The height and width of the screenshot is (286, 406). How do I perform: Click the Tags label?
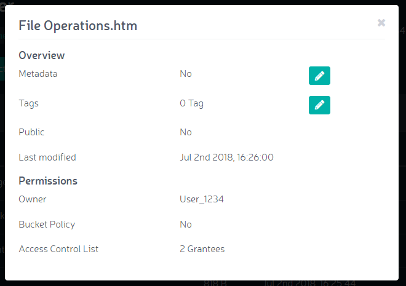click(x=28, y=103)
